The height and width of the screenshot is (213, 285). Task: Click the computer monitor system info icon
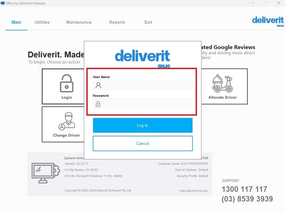pyautogui.click(x=46, y=173)
